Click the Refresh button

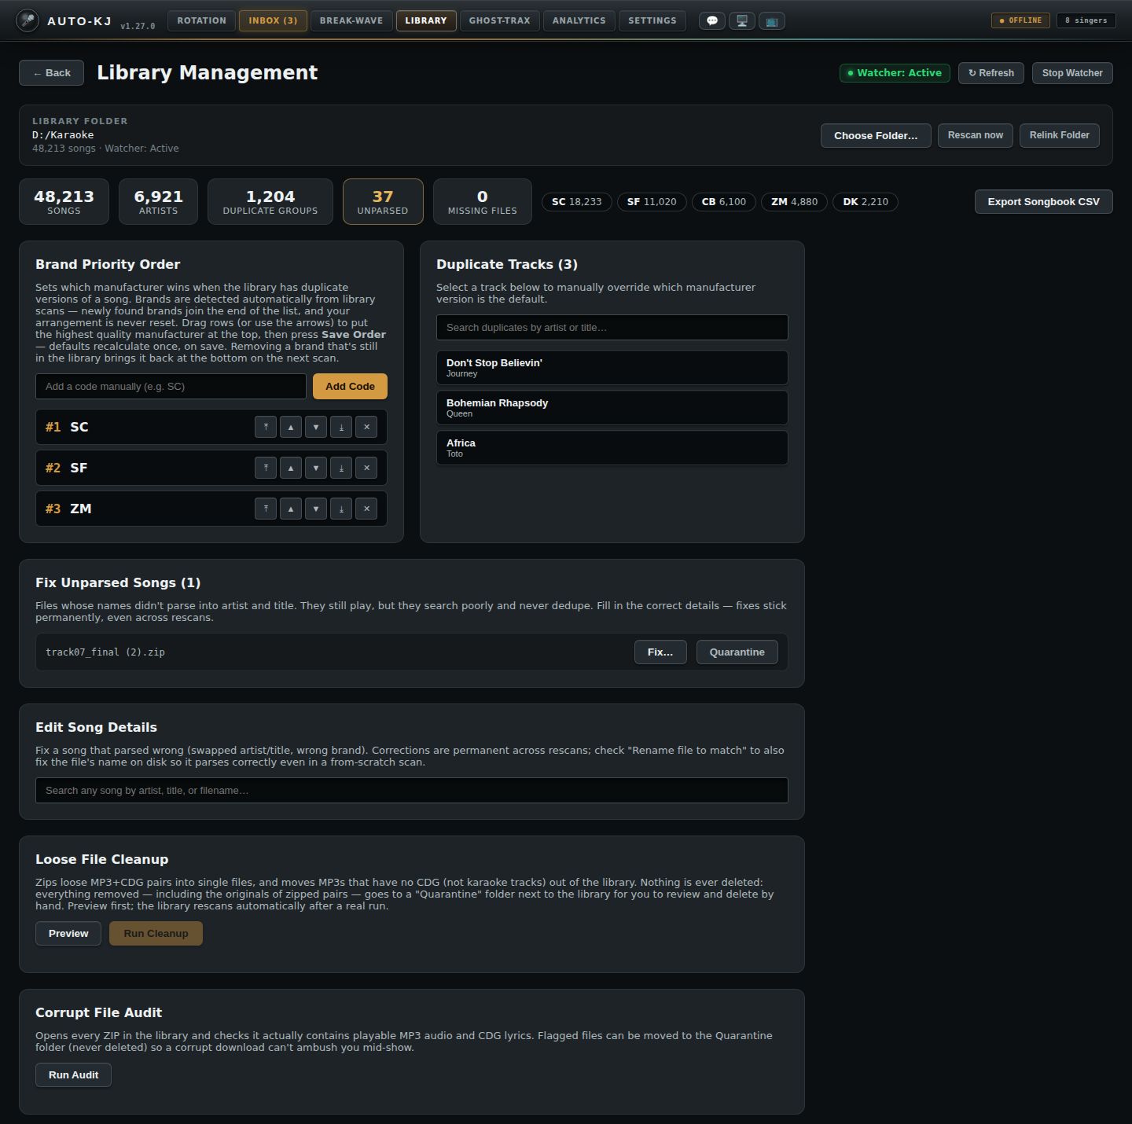pos(991,73)
